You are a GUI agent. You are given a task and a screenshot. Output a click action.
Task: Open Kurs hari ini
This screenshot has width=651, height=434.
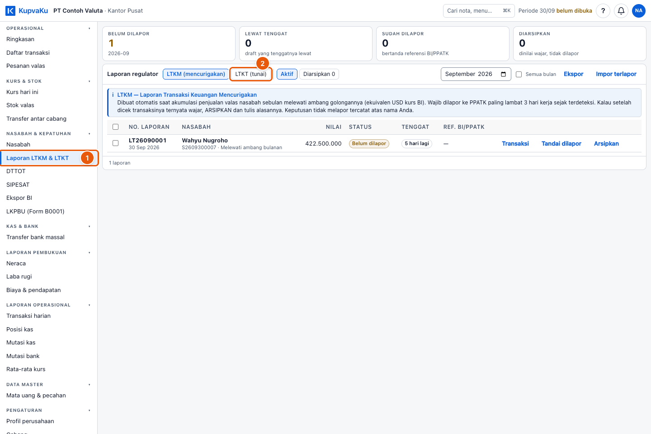49,92
